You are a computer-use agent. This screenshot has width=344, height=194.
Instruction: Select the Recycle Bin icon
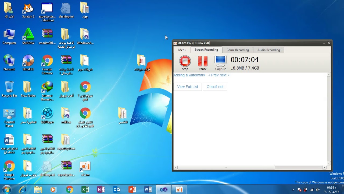tap(9, 89)
